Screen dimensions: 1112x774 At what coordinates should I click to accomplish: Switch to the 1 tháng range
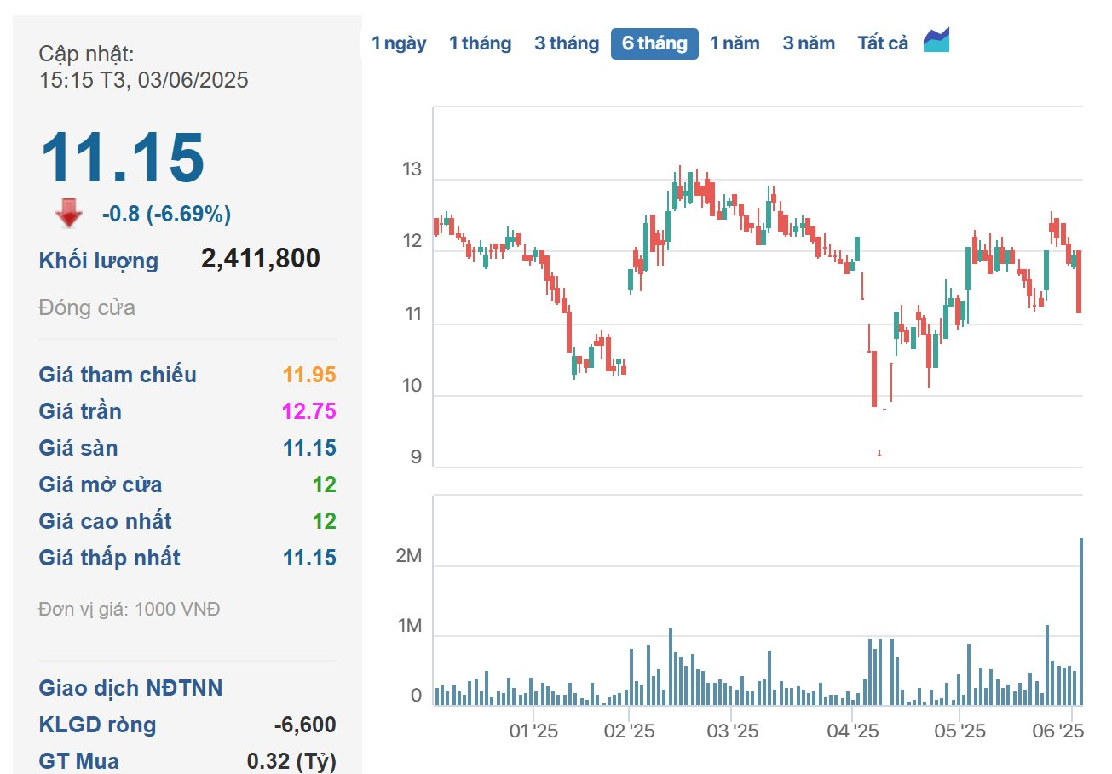pyautogui.click(x=480, y=43)
